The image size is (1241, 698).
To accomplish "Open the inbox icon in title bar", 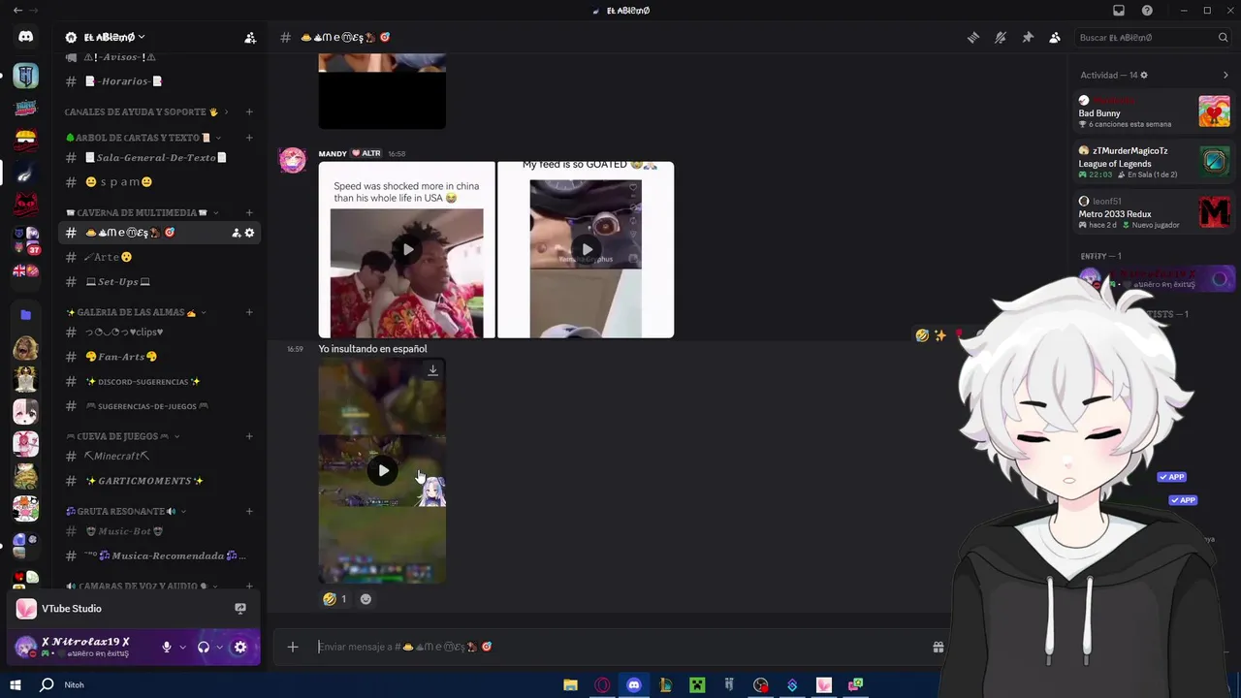I will (1119, 11).
